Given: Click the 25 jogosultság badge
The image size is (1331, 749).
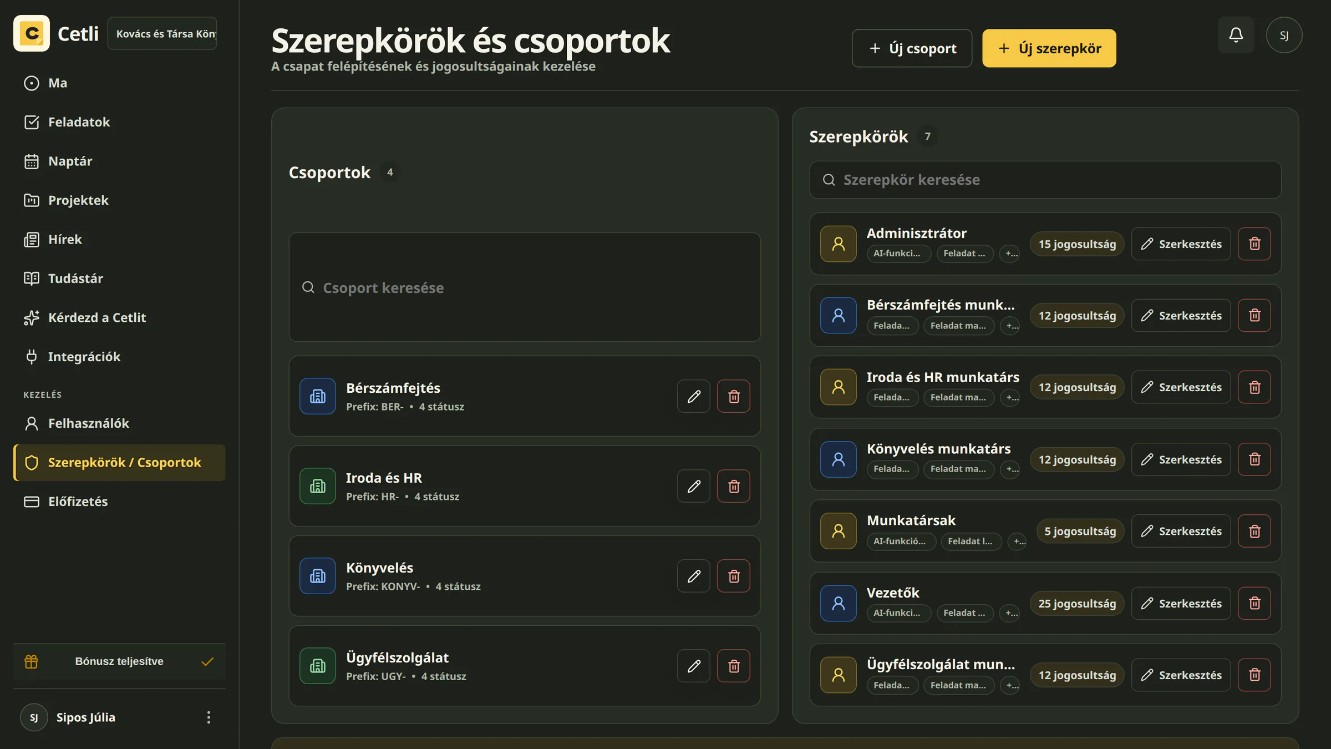Looking at the screenshot, I should coord(1077,603).
